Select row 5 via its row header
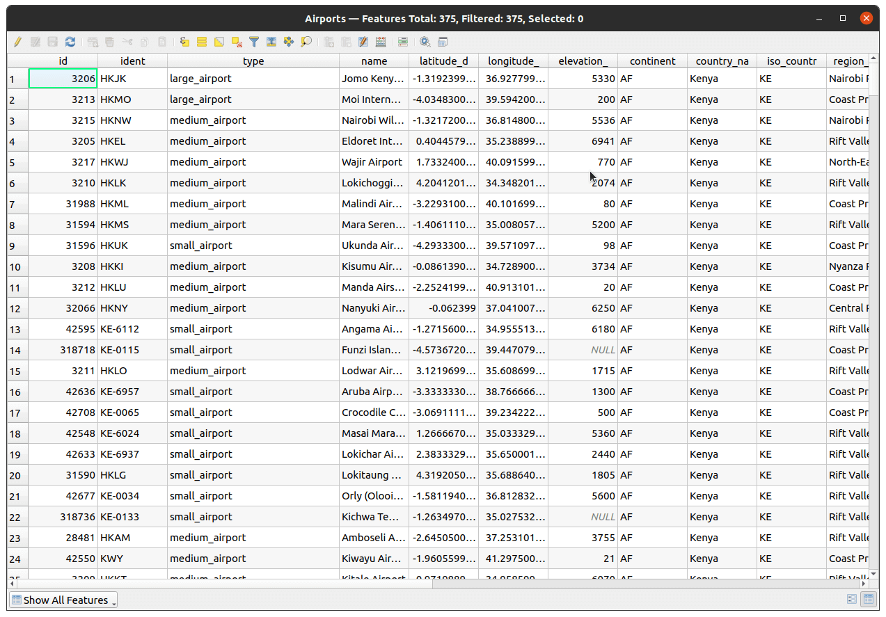This screenshot has width=886, height=617. pyautogui.click(x=17, y=162)
